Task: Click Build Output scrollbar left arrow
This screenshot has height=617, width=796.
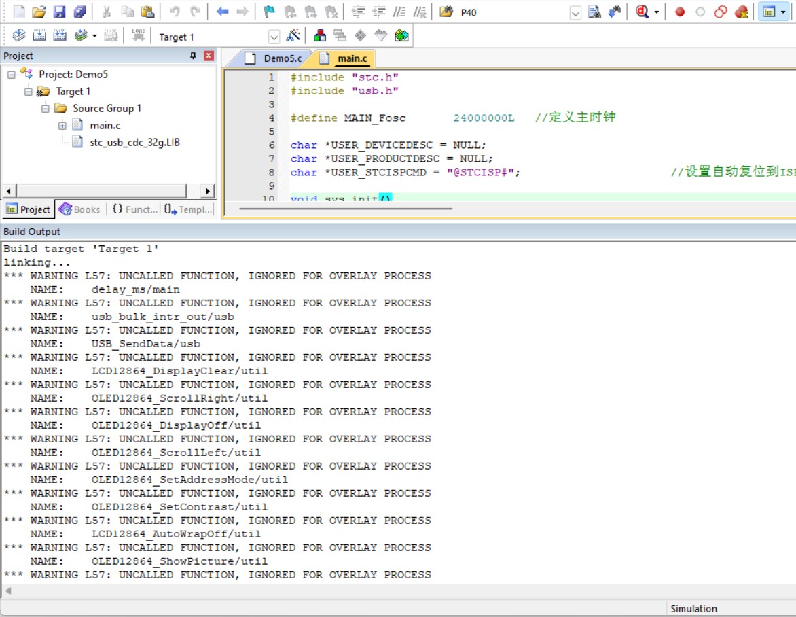Action: [x=8, y=590]
